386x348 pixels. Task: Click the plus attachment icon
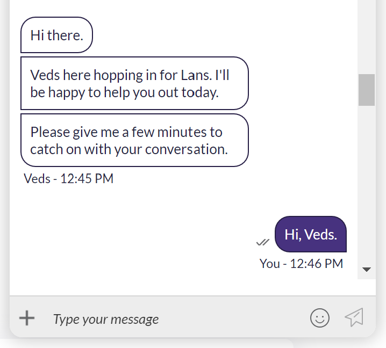coord(27,318)
